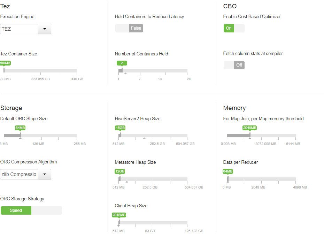This screenshot has width=324, height=246.
Task: Click value badge 2 on Number of Containers Held
Action: tap(122, 63)
